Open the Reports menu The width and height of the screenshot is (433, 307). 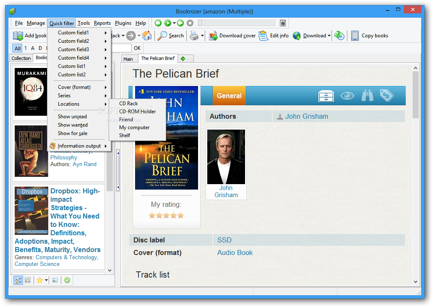(x=102, y=23)
